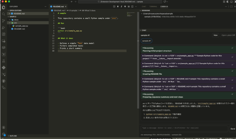236x139 pixels.
Task: Open the GitHub view in activity bar
Action: [x=4, y=81]
